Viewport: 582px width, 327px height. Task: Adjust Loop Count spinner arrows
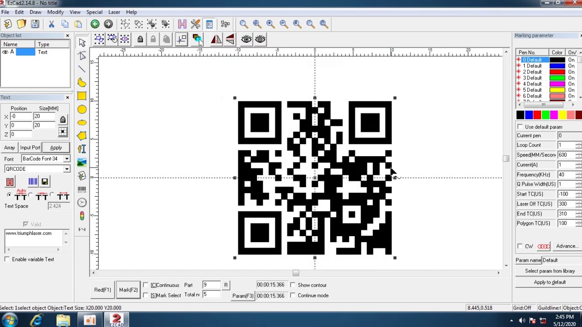click(579, 145)
